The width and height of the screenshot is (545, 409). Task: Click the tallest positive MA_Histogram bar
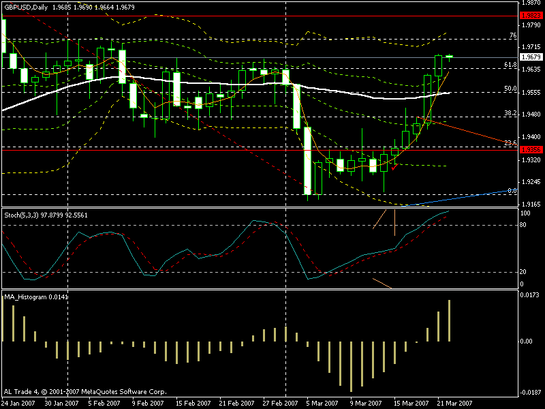pyautogui.click(x=450, y=320)
